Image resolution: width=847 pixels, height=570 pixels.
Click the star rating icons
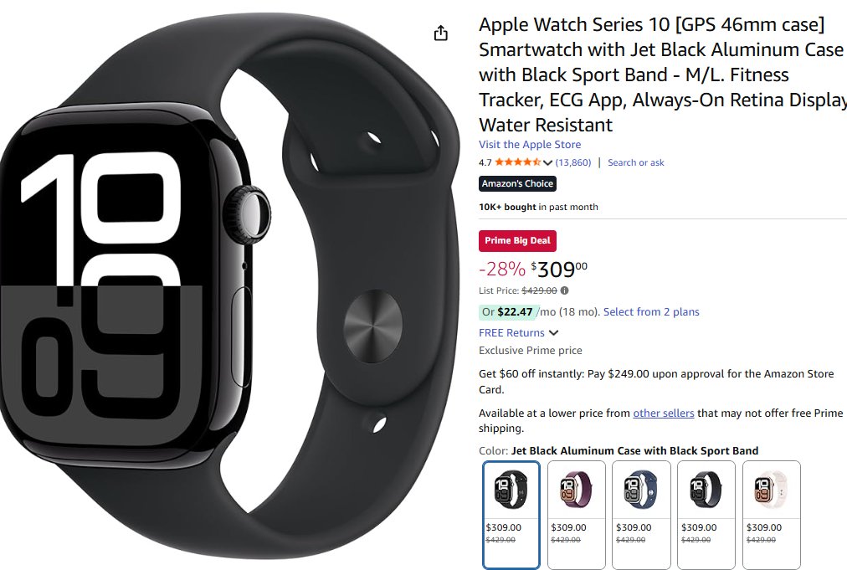tap(517, 162)
